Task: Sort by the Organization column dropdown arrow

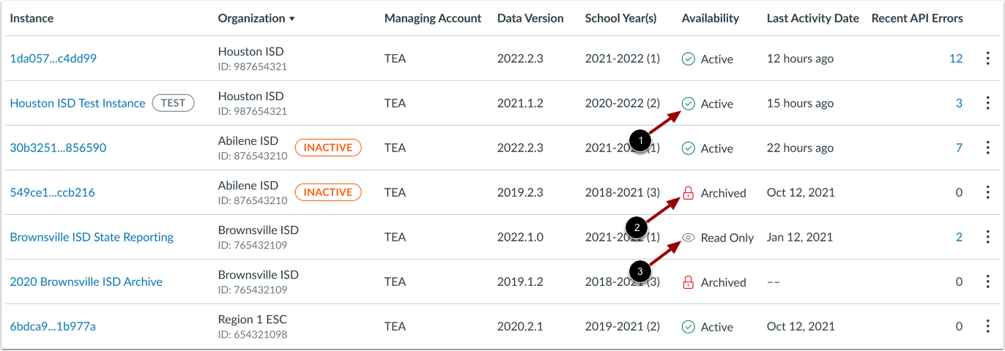Action: [x=292, y=18]
